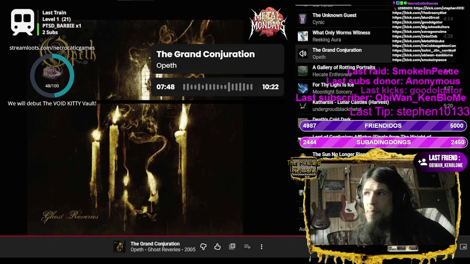Click the 5:20 track duration
470x264 pixels.
coord(448,106)
